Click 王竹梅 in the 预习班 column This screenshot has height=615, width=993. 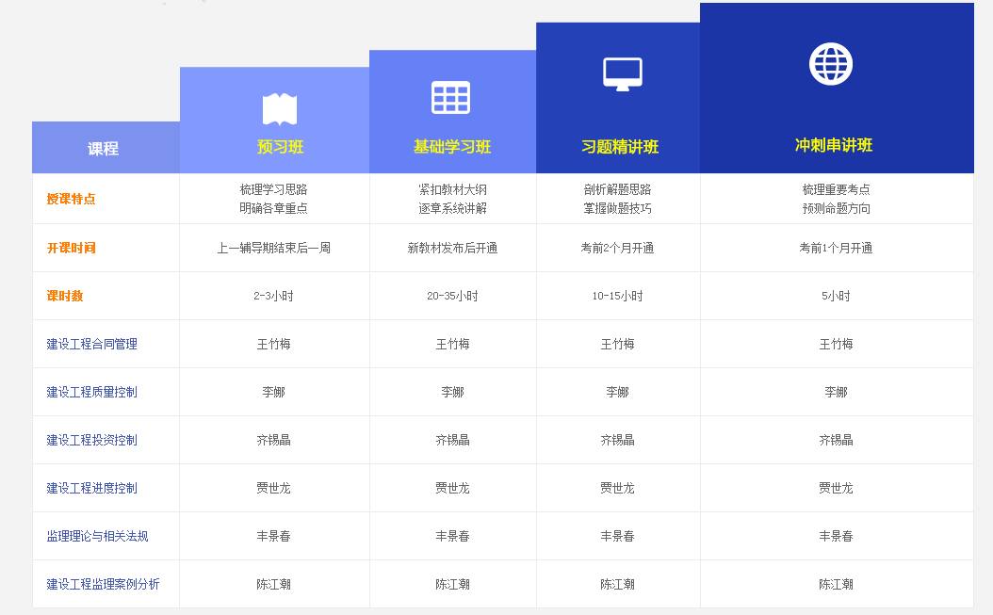pyautogui.click(x=273, y=345)
